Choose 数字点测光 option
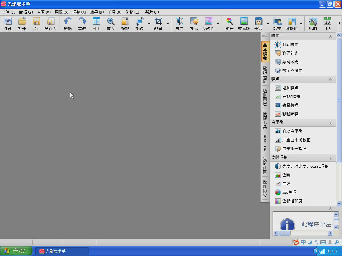The image size is (342, 256). pos(289,71)
